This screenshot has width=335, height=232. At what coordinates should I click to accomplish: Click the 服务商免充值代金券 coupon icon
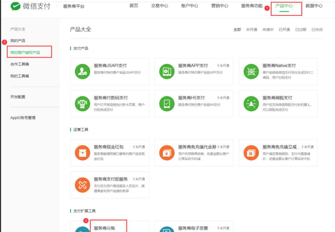[167, 153]
